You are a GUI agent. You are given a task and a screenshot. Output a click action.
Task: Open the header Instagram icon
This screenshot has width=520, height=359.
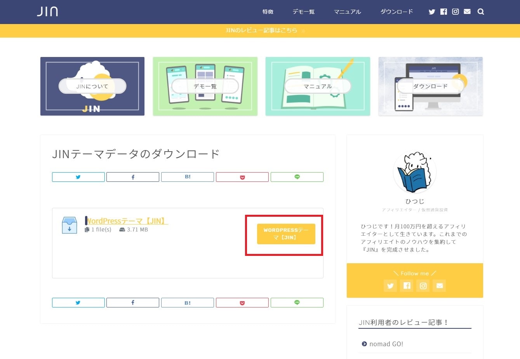[x=456, y=12]
